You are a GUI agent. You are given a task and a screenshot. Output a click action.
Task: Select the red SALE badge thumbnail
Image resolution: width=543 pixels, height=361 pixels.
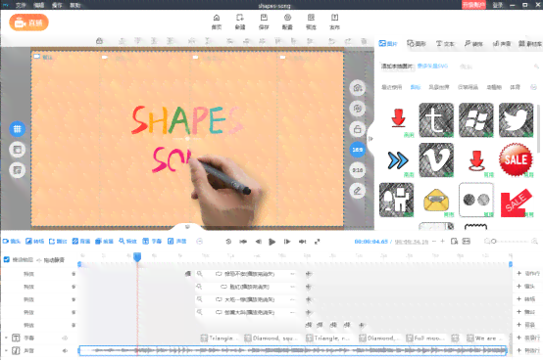pyautogui.click(x=516, y=159)
